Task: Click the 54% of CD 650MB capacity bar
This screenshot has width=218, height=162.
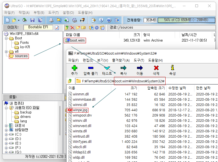Action: pyautogui.click(x=186, y=20)
